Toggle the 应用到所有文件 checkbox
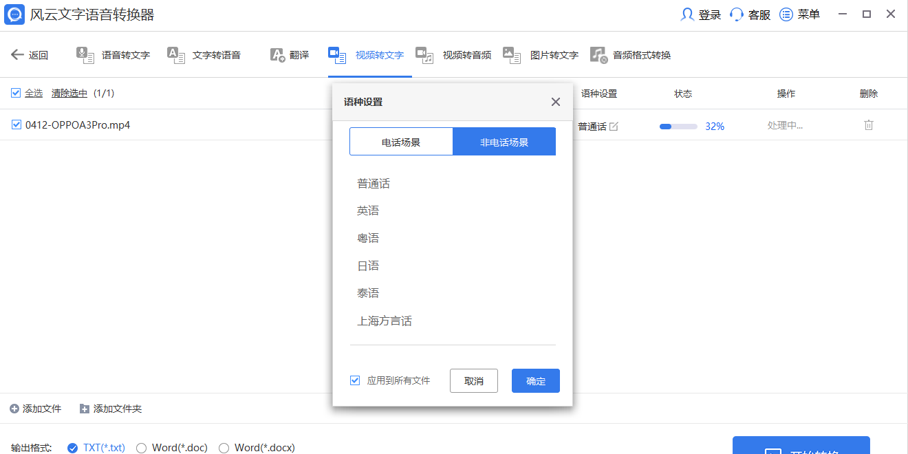 tap(355, 380)
